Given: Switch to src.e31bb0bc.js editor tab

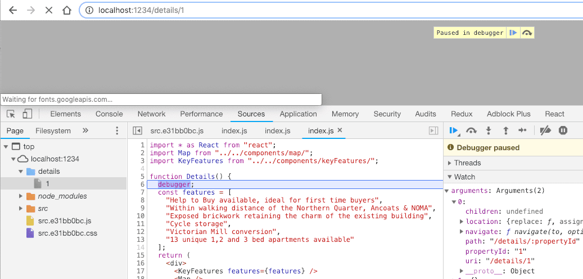Looking at the screenshot, I should click(177, 130).
